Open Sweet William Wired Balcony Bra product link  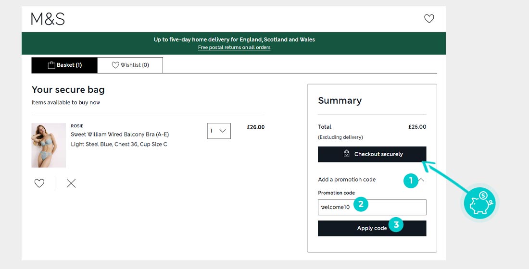[x=120, y=134]
